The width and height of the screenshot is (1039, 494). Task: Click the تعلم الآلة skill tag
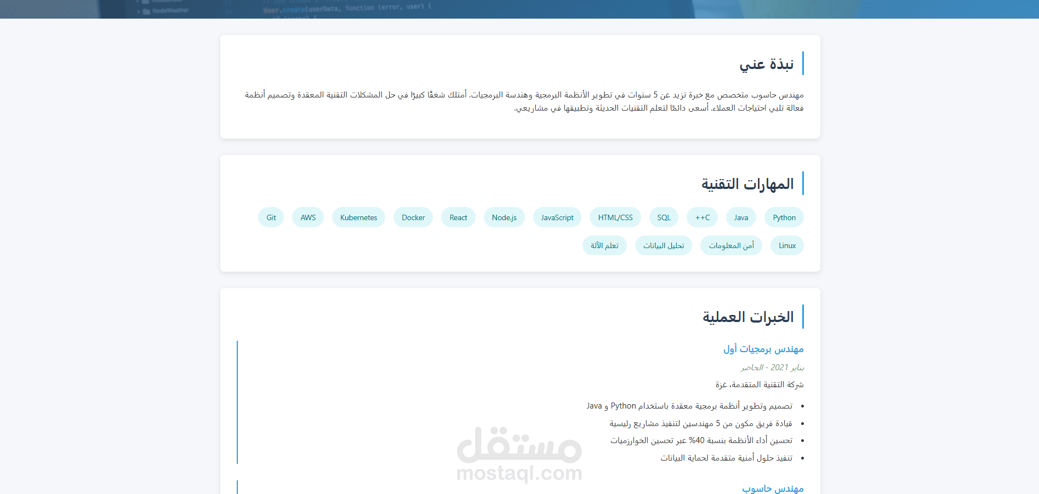(x=604, y=245)
